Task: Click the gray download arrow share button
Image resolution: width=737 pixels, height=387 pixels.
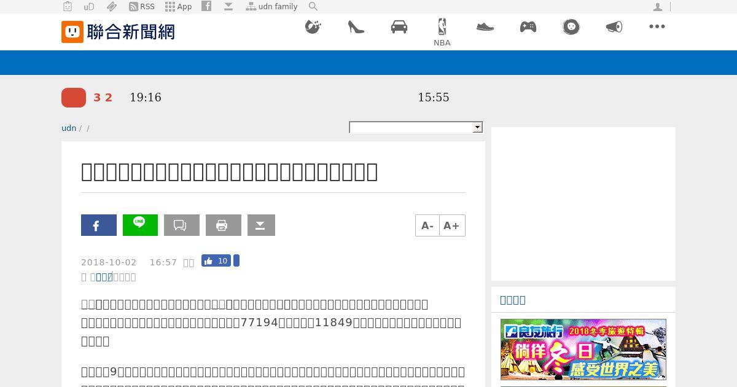Action: pos(261,225)
